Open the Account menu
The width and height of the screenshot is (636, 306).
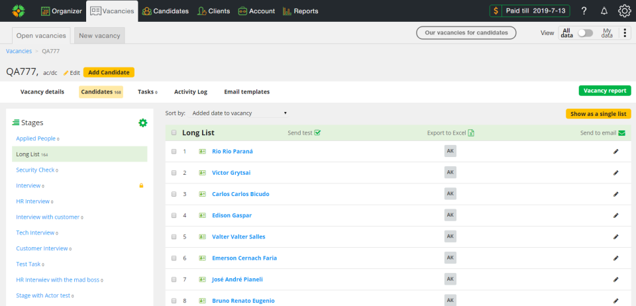pos(256,11)
